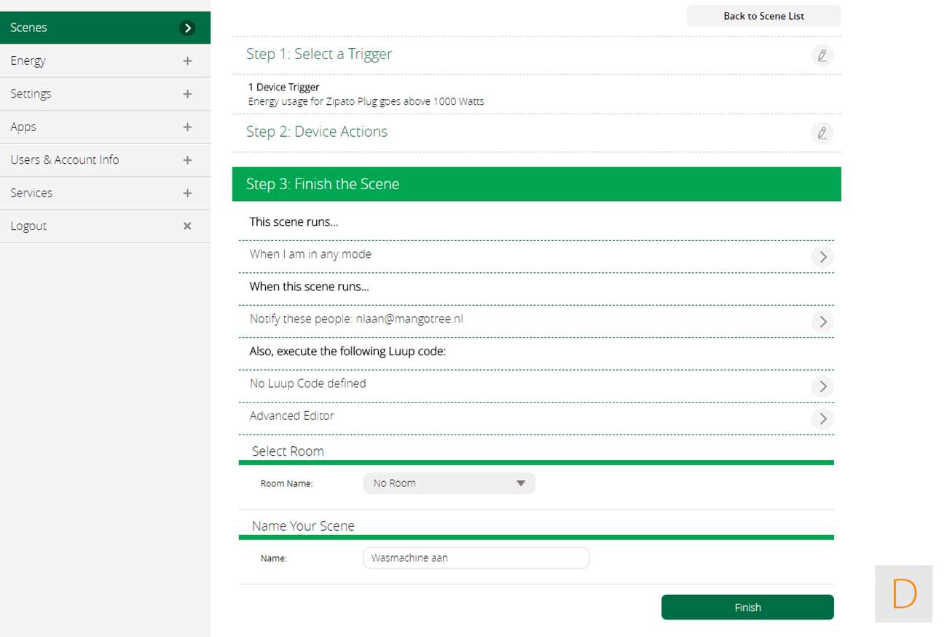Open the notify people chevron arrow
This screenshot has height=637, width=947.
(822, 322)
